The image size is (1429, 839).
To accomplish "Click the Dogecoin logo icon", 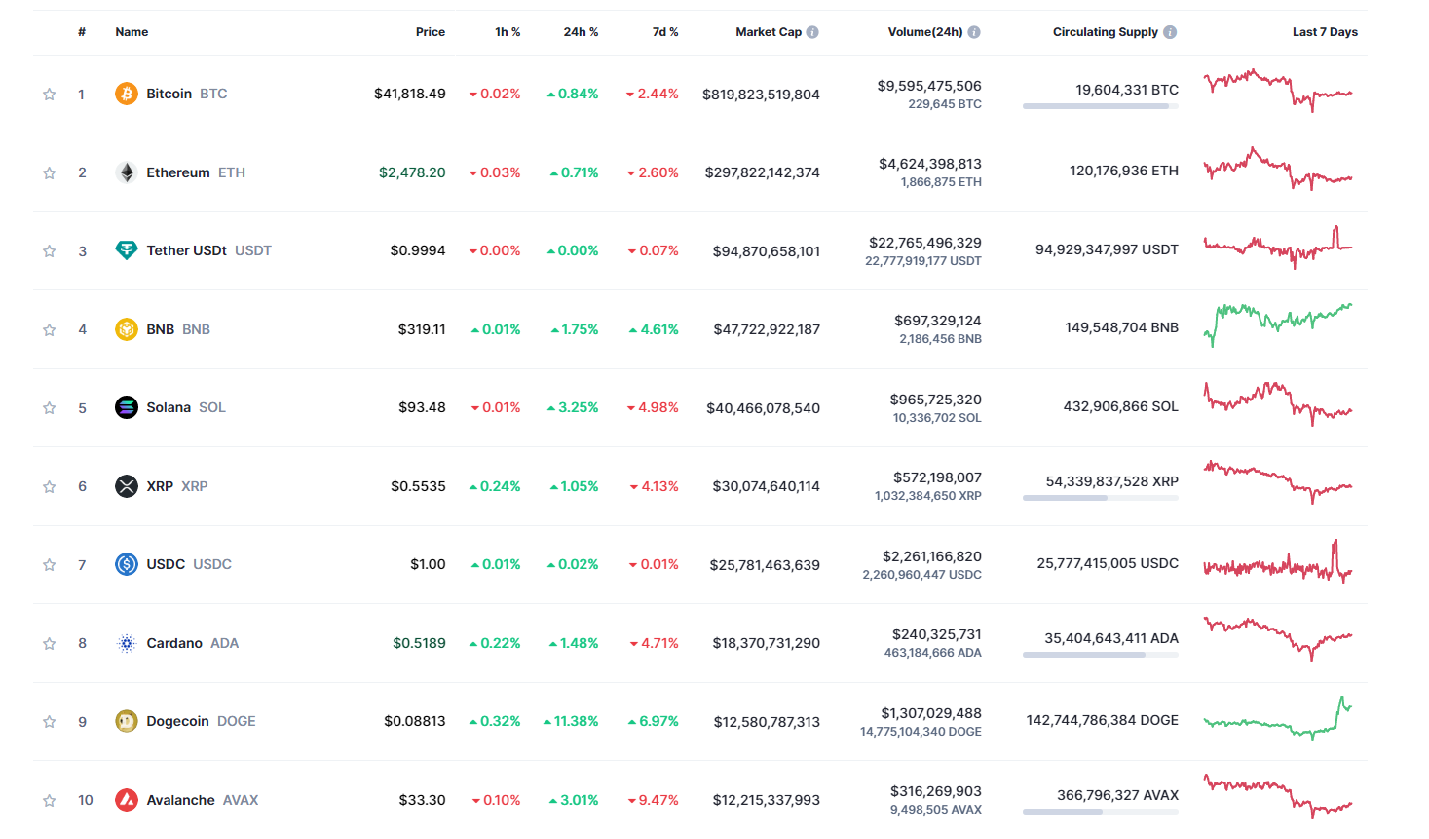I will [127, 721].
